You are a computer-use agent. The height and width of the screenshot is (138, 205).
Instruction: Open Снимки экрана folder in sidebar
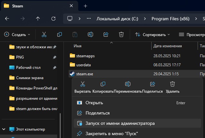click(26, 78)
